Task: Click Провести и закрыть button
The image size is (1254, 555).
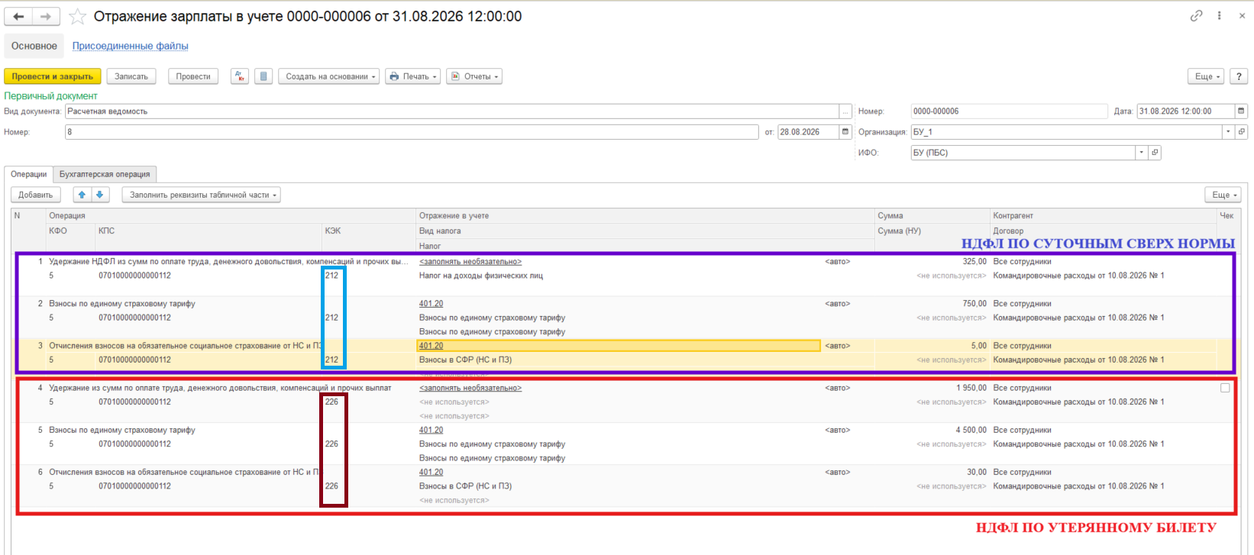Action: pos(53,76)
